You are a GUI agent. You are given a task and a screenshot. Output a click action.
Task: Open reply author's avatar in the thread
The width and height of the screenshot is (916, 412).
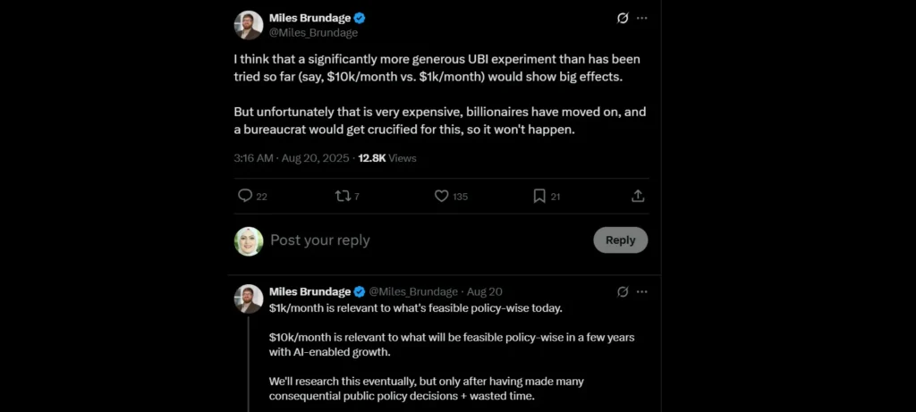click(249, 298)
